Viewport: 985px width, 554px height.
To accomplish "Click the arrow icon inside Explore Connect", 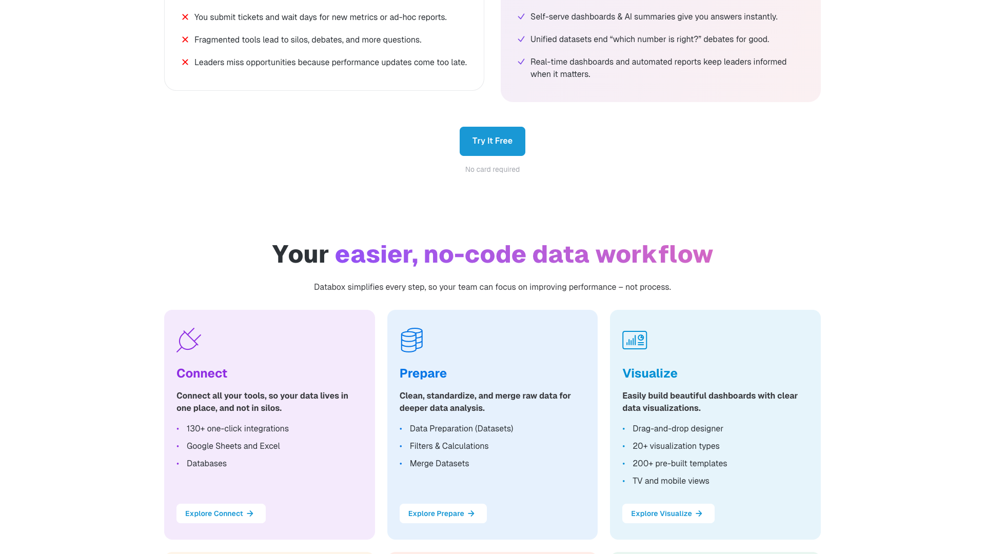I will (250, 513).
